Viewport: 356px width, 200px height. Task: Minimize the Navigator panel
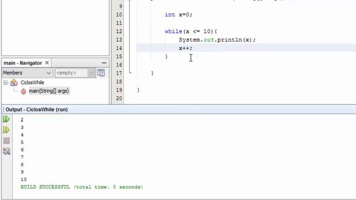[x=104, y=63]
